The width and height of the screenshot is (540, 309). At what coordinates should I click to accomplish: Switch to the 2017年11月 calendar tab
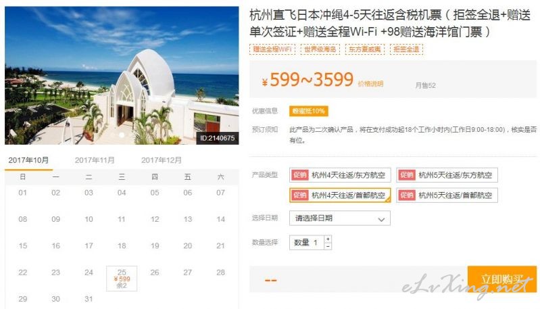[x=95, y=160]
